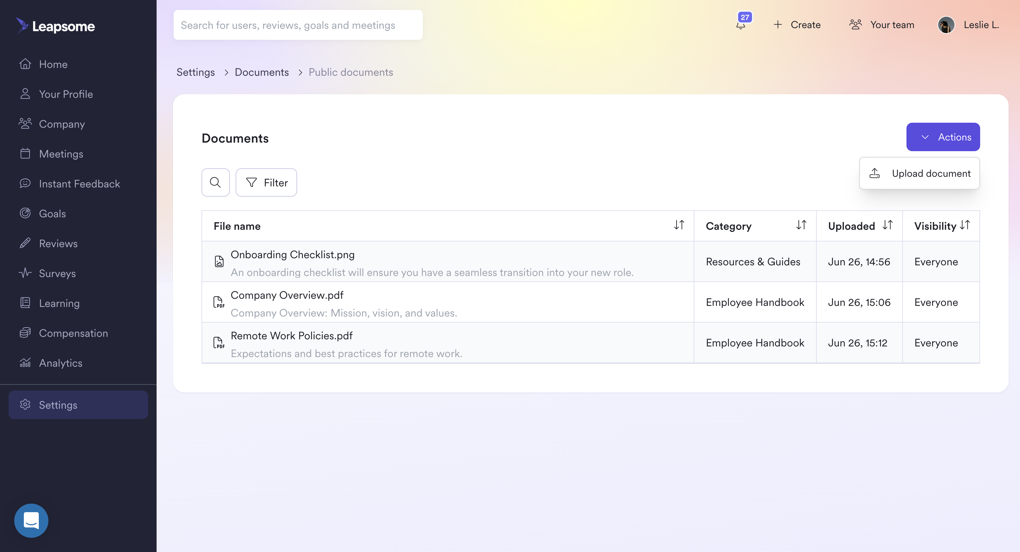Sort by Visibility arrows
The height and width of the screenshot is (552, 1020).
[965, 225]
